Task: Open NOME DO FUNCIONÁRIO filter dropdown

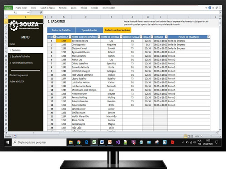Action: pos(99,37)
